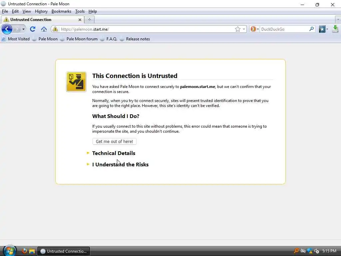Open the File menu

tap(5, 11)
